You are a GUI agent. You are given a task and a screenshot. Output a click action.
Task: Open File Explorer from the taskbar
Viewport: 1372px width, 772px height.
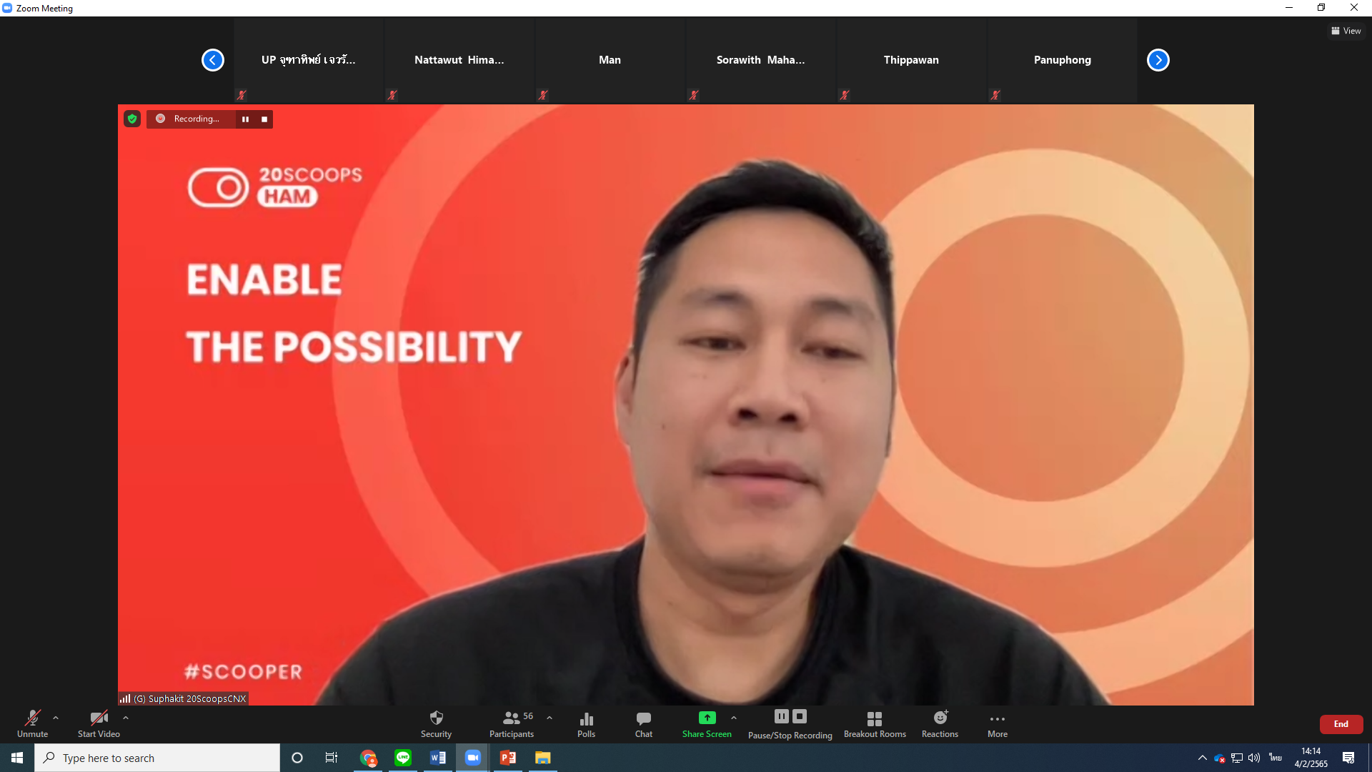tap(543, 758)
